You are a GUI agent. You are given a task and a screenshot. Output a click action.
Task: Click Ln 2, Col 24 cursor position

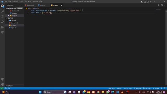coord(112,88)
